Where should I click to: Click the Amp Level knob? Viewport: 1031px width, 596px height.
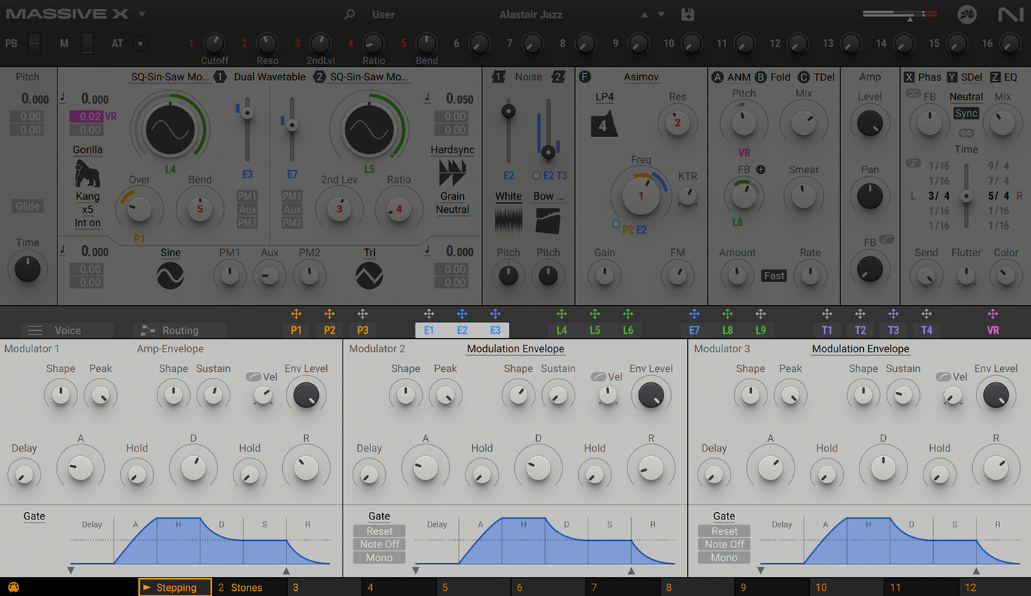(870, 123)
